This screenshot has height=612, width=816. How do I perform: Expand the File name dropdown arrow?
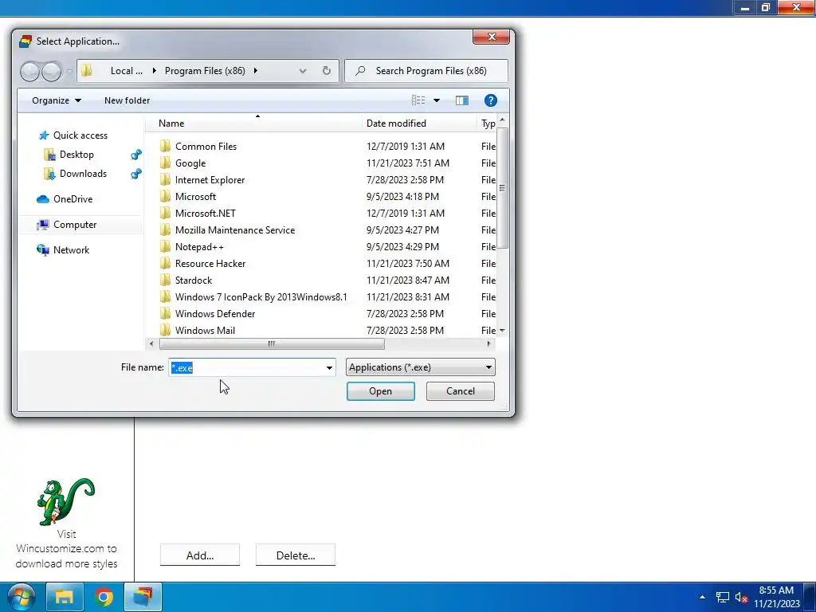[329, 368]
